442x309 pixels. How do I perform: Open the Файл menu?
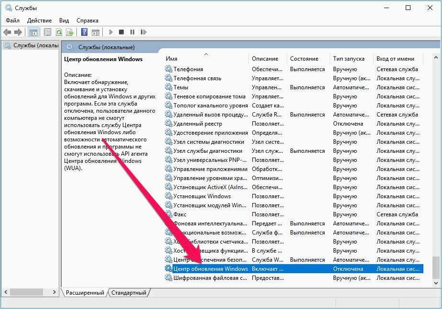click(13, 21)
